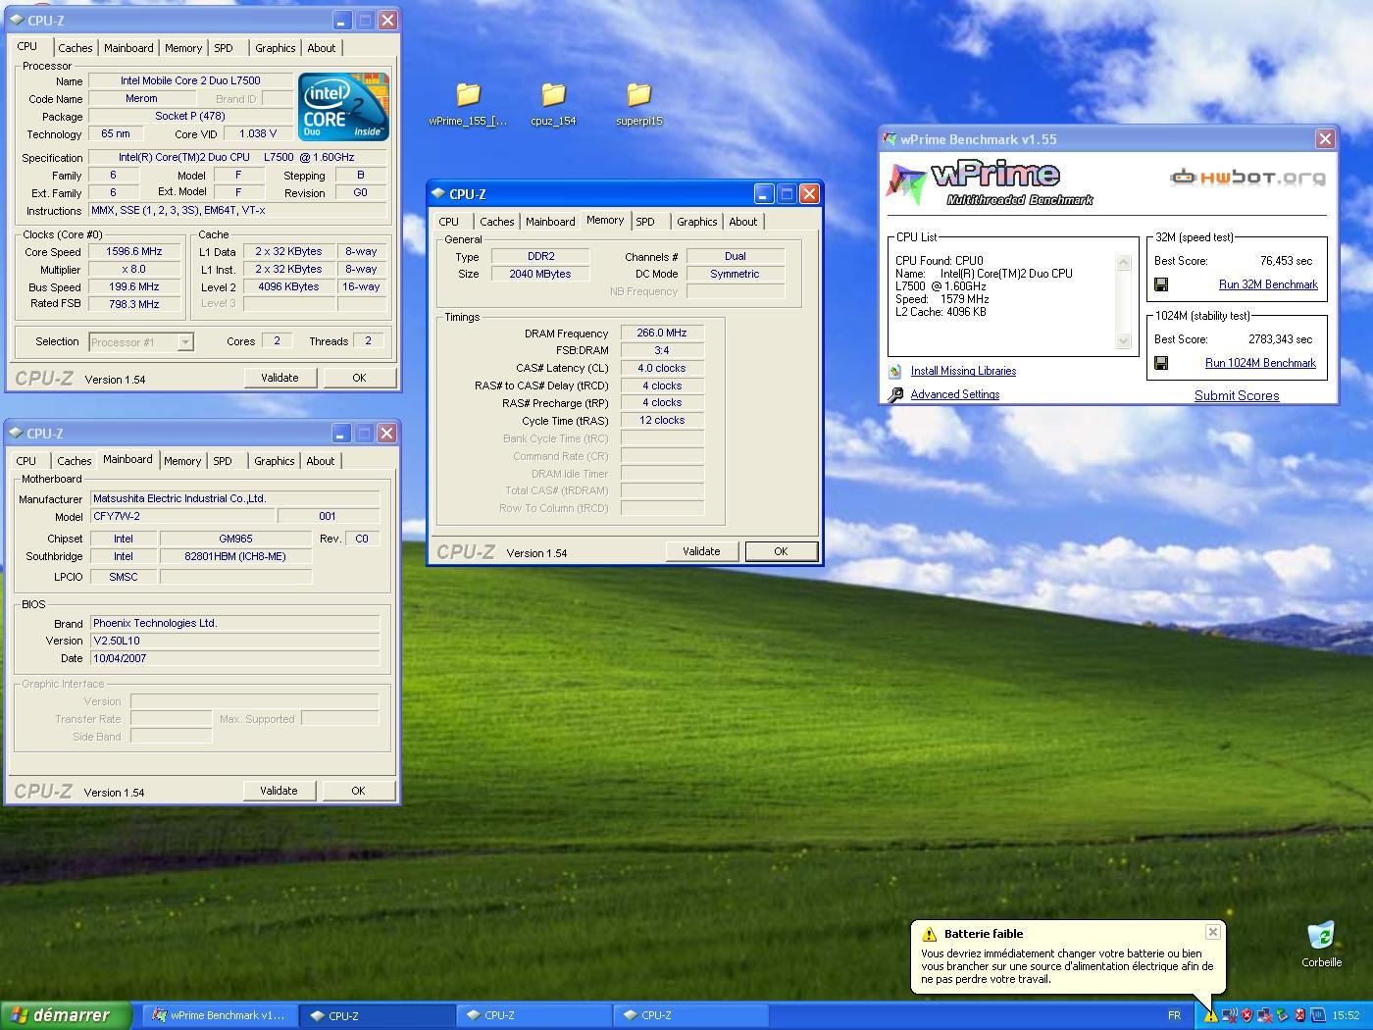
Task: Open the Advanced Settings link
Action: (x=955, y=394)
